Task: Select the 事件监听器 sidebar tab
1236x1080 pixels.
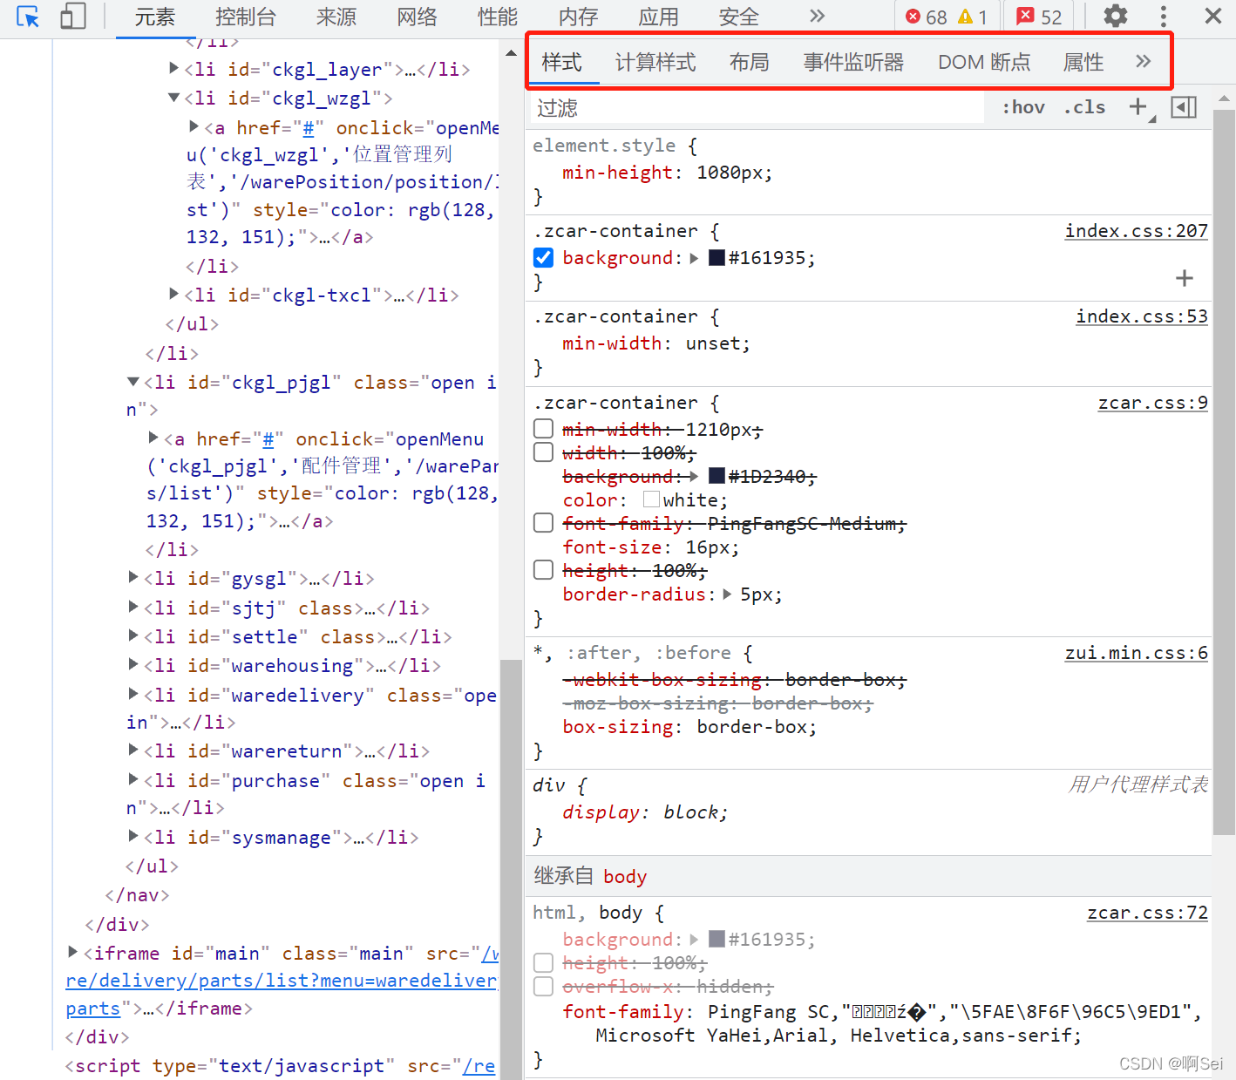Action: pos(853,62)
